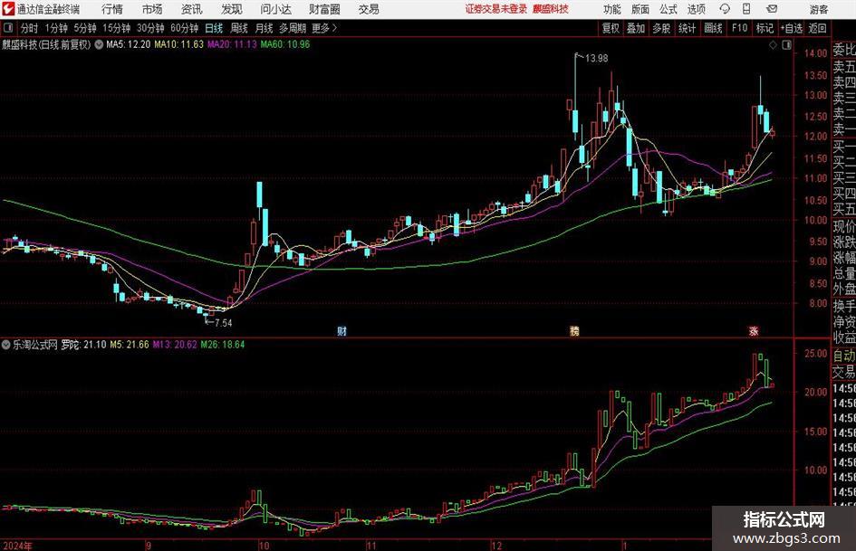The image size is (856, 551).
Task: Switch to the 60分钟 period tab
Action: pyautogui.click(x=184, y=28)
